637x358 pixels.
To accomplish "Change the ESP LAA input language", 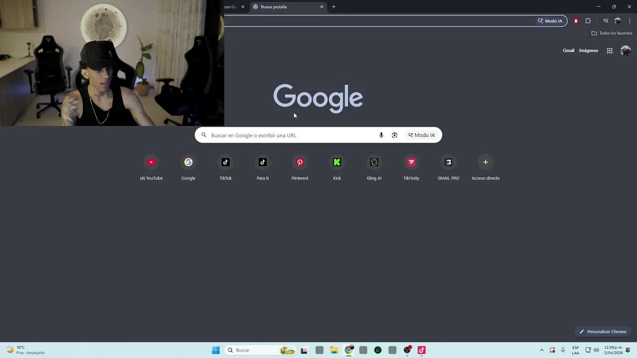I will (575, 350).
